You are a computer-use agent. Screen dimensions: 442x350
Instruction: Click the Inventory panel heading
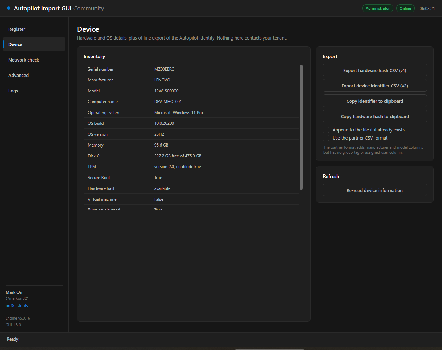pos(94,56)
